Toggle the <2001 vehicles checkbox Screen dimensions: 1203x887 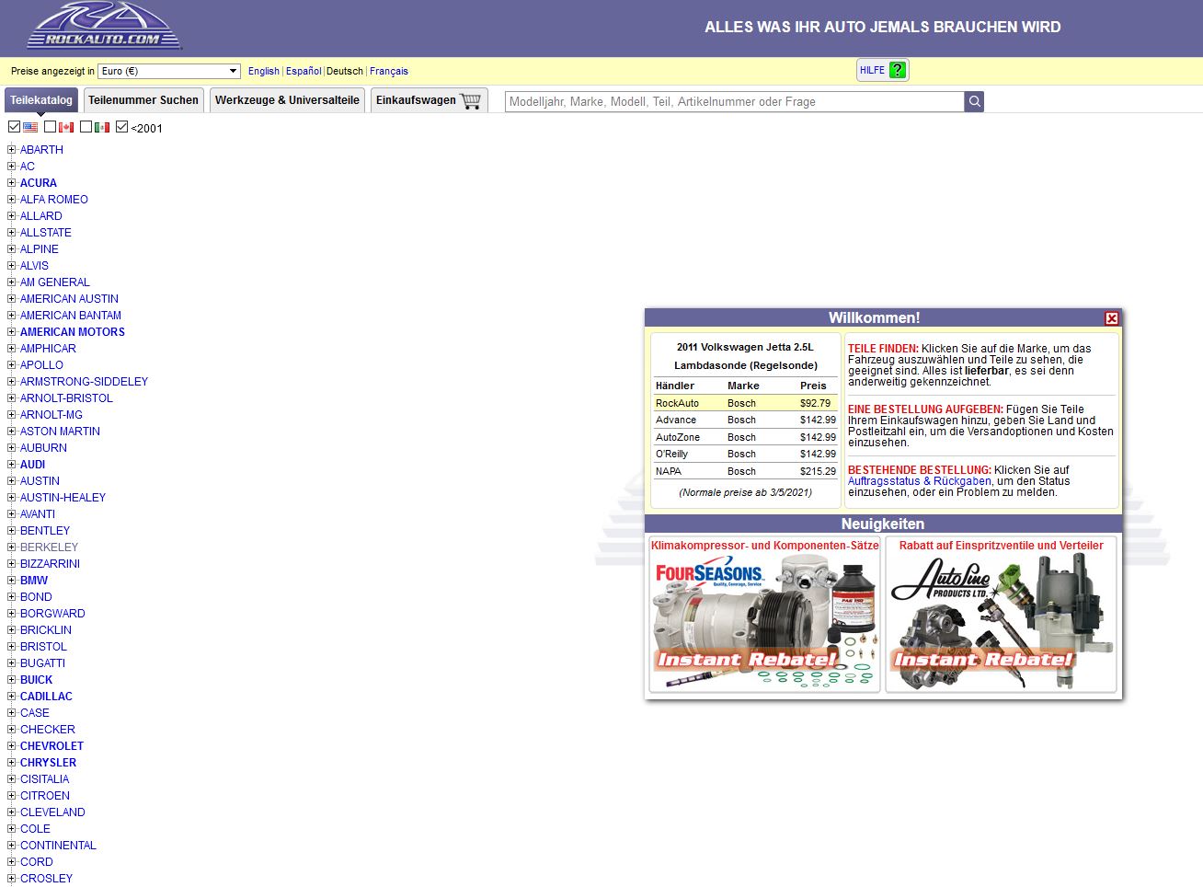[x=121, y=127]
